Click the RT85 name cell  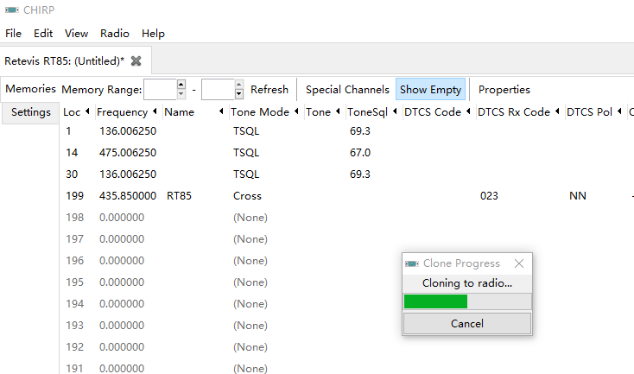[179, 196]
